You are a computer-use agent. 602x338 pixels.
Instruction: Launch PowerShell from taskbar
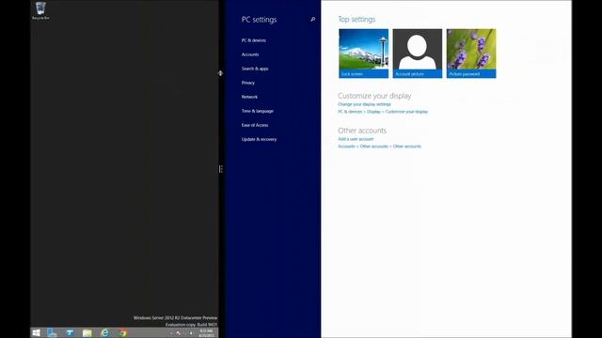point(70,332)
